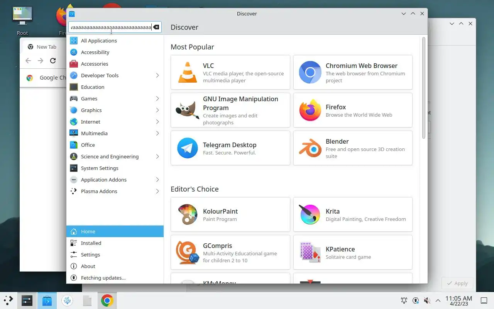Screen dimensions: 494x309
Task: Open the notifications bell tray icon
Action: tap(404, 301)
